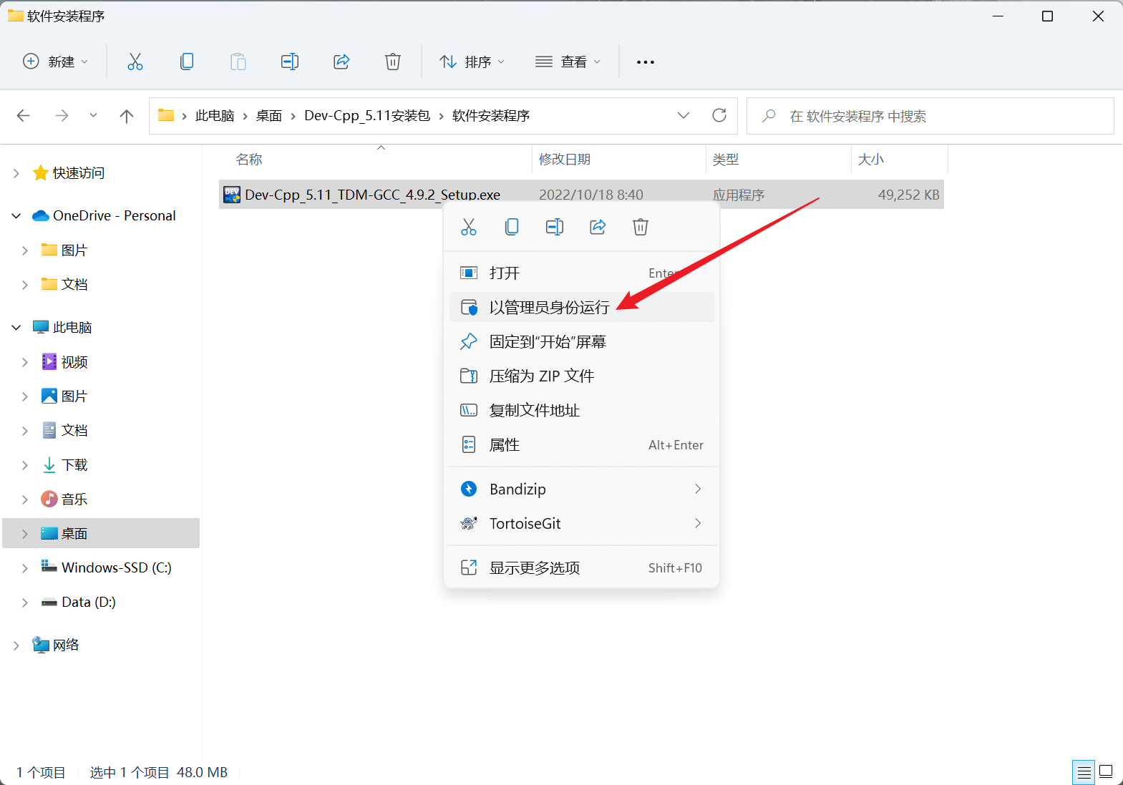
Task: Click the Copy icon in the top toolbar
Action: pos(187,62)
